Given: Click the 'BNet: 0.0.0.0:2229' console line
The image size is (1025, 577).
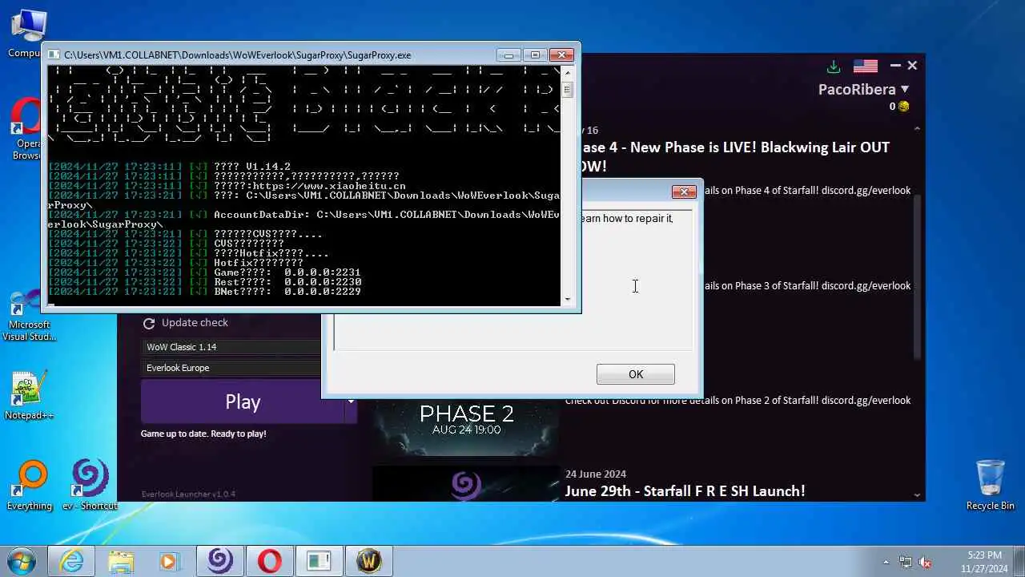Looking at the screenshot, I should (204, 291).
